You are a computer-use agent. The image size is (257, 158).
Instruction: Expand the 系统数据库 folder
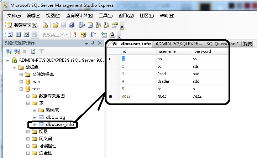21,75
